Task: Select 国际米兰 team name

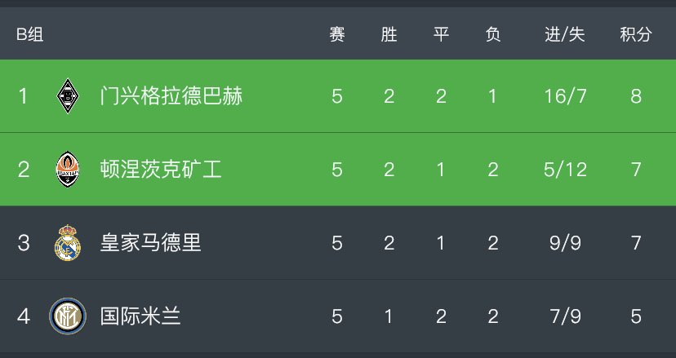Action: (x=140, y=316)
